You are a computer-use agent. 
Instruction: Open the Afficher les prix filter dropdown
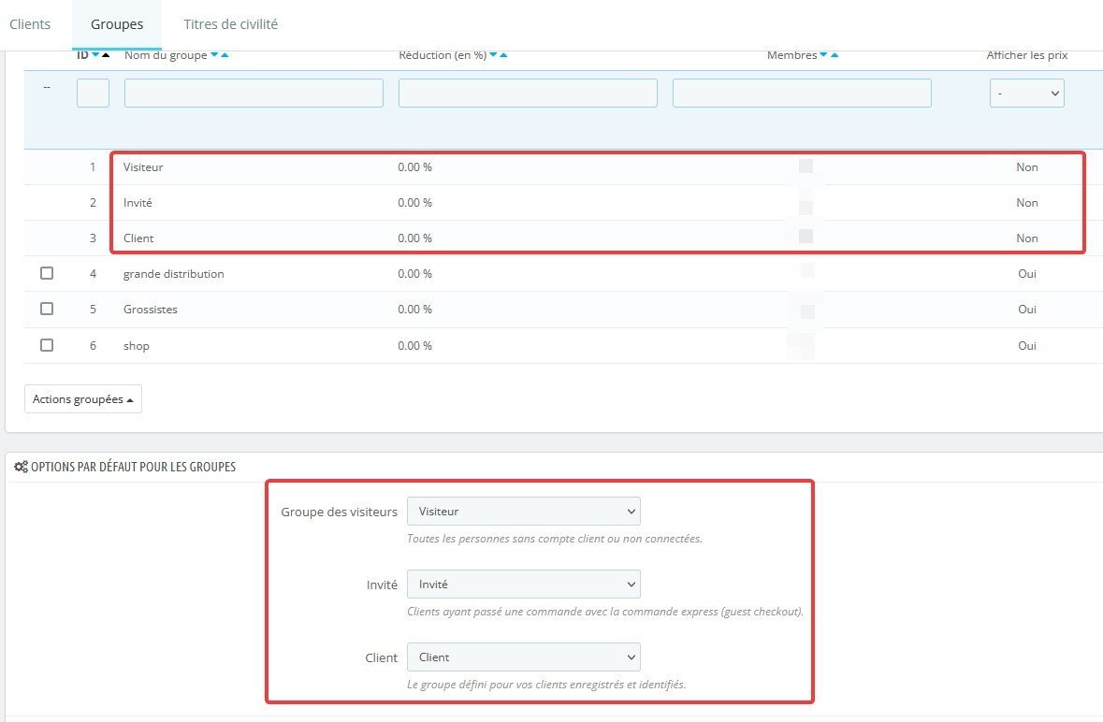pyautogui.click(x=1026, y=93)
